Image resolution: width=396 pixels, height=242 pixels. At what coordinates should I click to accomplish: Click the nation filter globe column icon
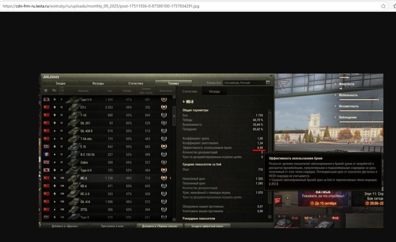46,91
